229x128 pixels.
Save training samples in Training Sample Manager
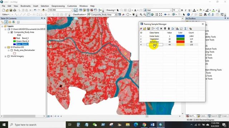148,28
